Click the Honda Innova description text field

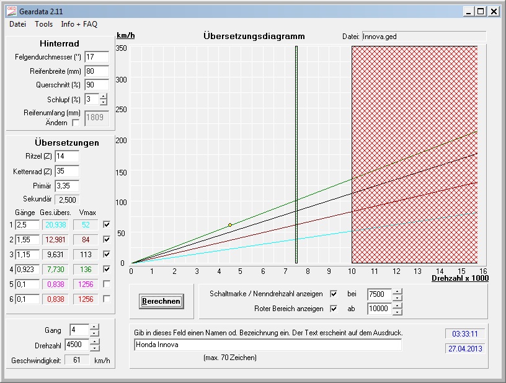pos(268,345)
